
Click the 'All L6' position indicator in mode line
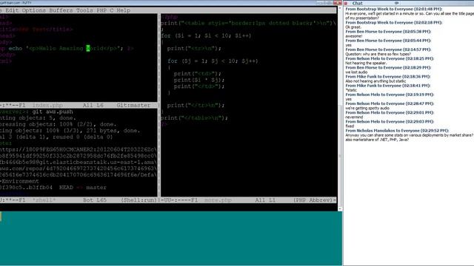click(x=93, y=105)
